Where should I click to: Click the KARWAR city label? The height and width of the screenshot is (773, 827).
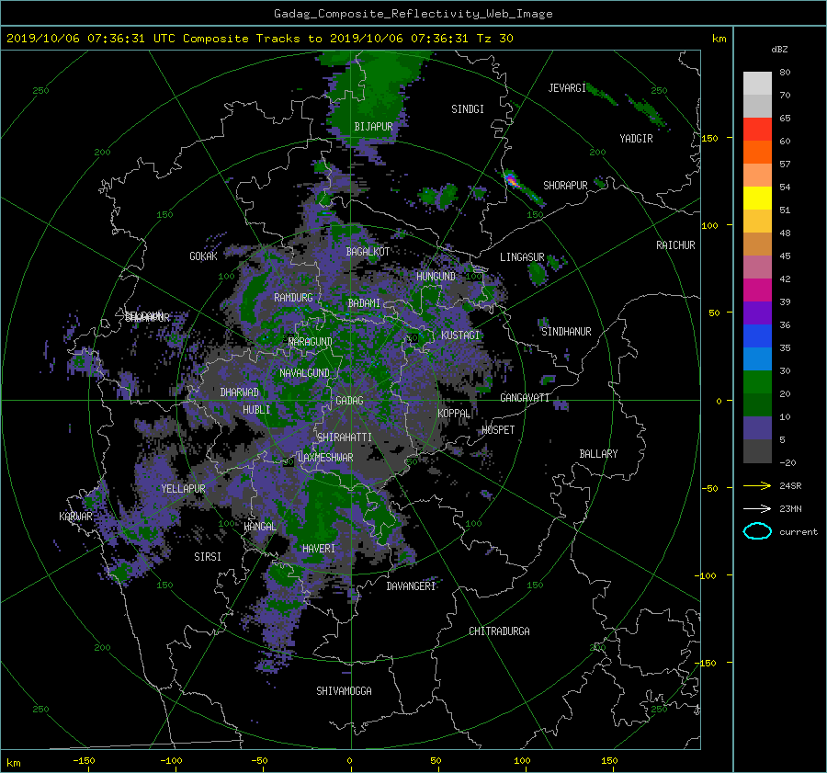[75, 517]
